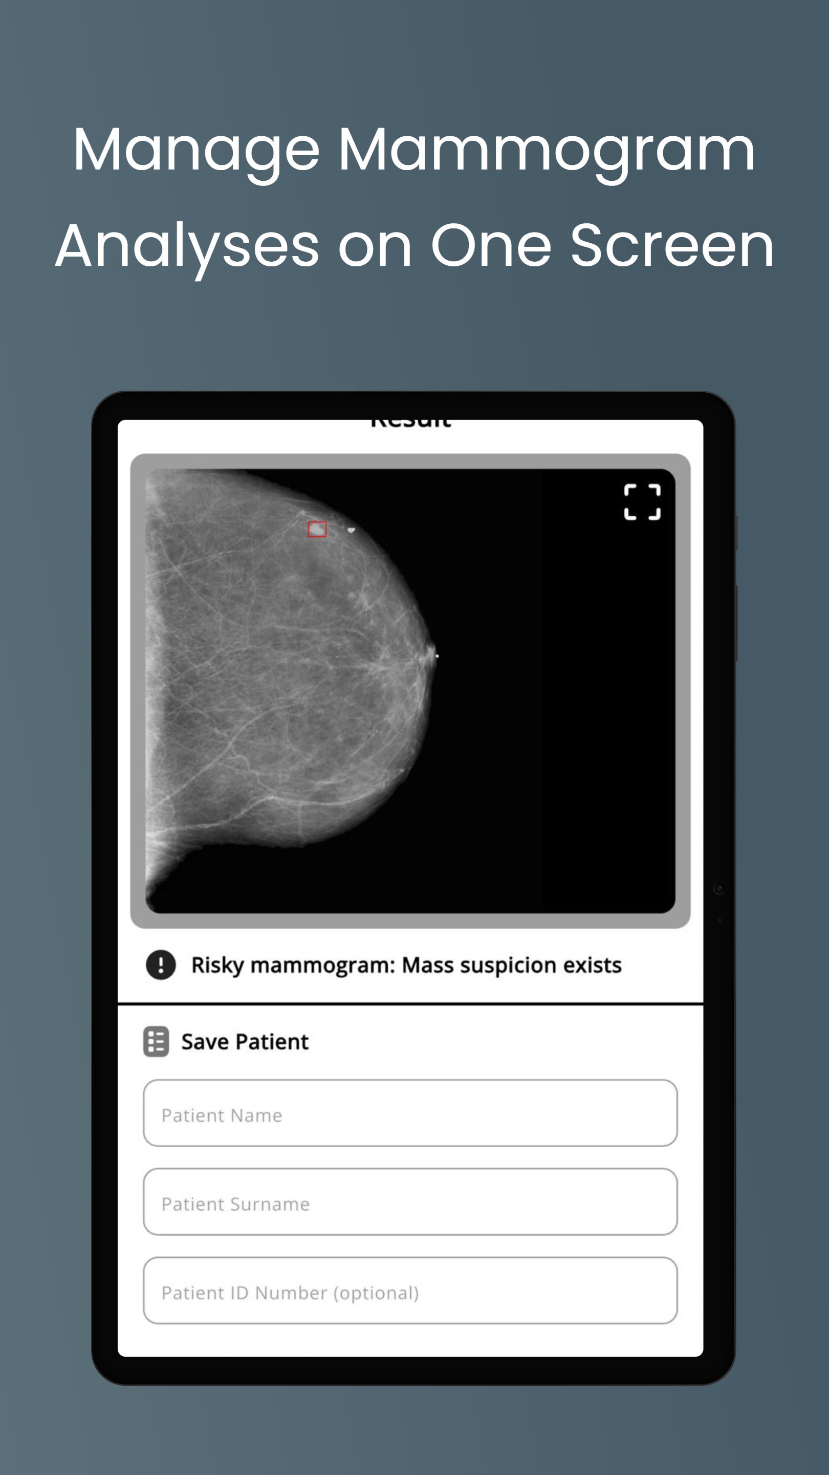The width and height of the screenshot is (829, 1475).
Task: Tap the tablet front camera lens
Action: (719, 889)
